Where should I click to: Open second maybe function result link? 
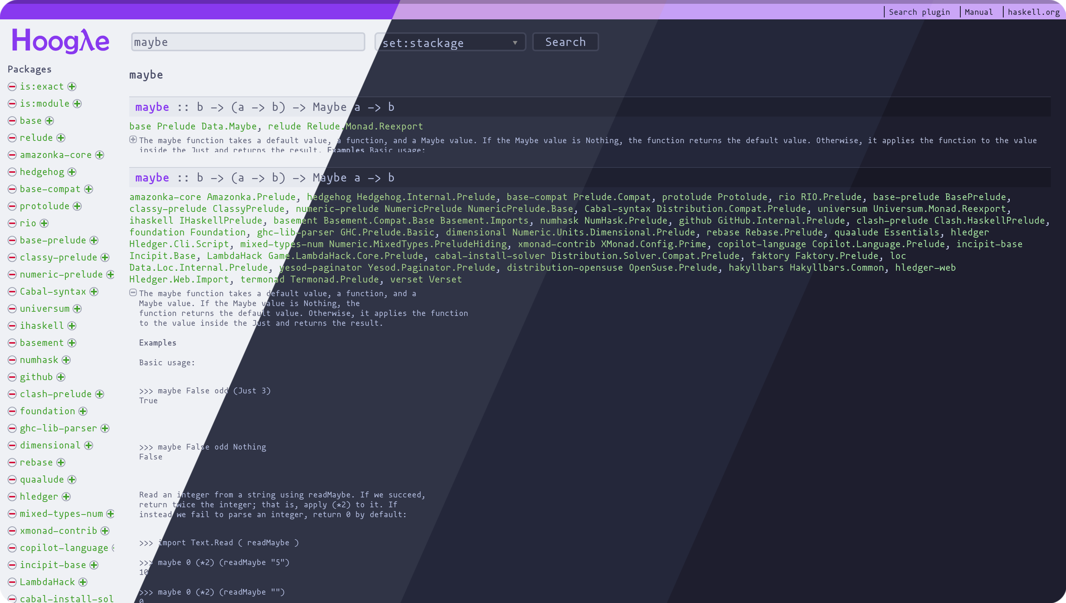(152, 178)
